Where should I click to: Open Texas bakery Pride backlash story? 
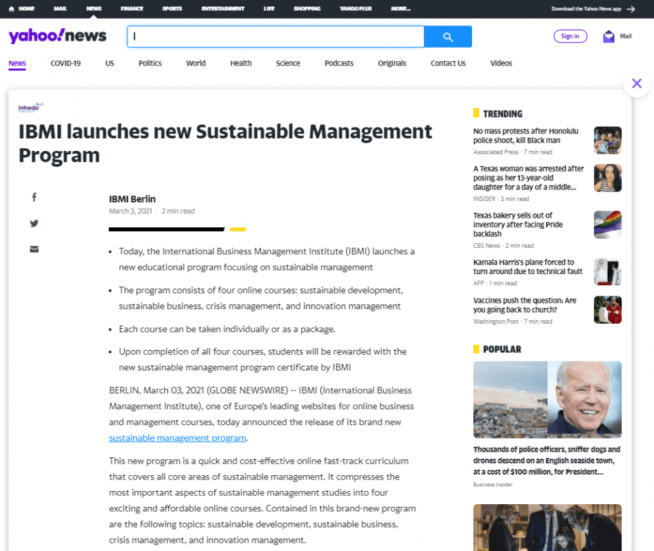tap(518, 225)
